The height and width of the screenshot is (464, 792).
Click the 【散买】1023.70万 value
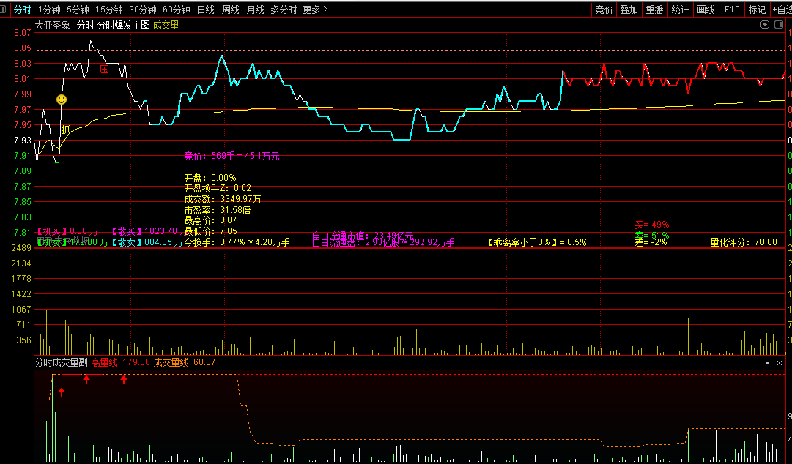pos(149,231)
